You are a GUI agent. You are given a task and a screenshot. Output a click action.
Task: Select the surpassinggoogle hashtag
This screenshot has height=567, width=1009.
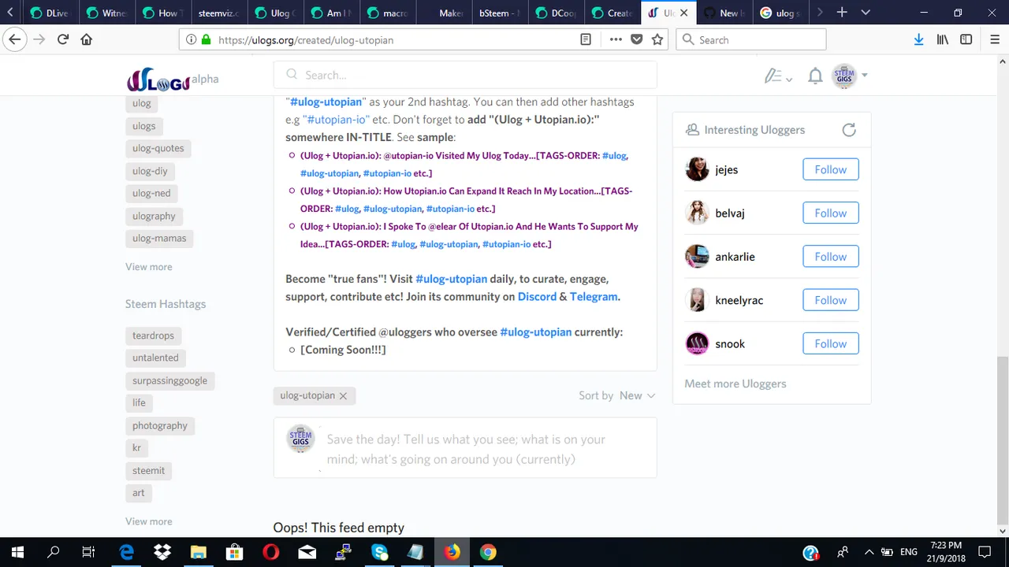(x=169, y=380)
